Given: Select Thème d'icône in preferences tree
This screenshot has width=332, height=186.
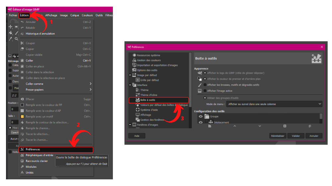Looking at the screenshot, I should click(149, 95).
